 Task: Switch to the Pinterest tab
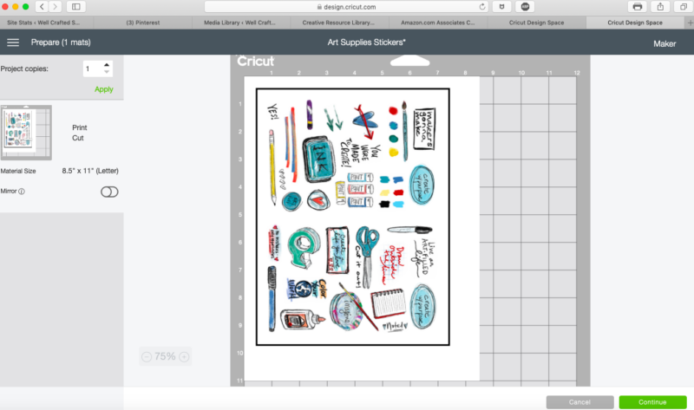coord(143,23)
